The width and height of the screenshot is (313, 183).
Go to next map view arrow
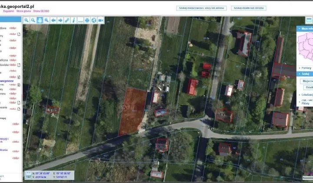pos(60,20)
